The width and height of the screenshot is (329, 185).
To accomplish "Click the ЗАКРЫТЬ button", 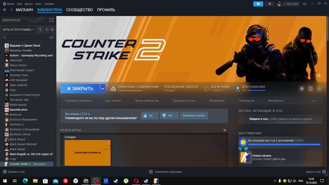I will coord(80,88).
